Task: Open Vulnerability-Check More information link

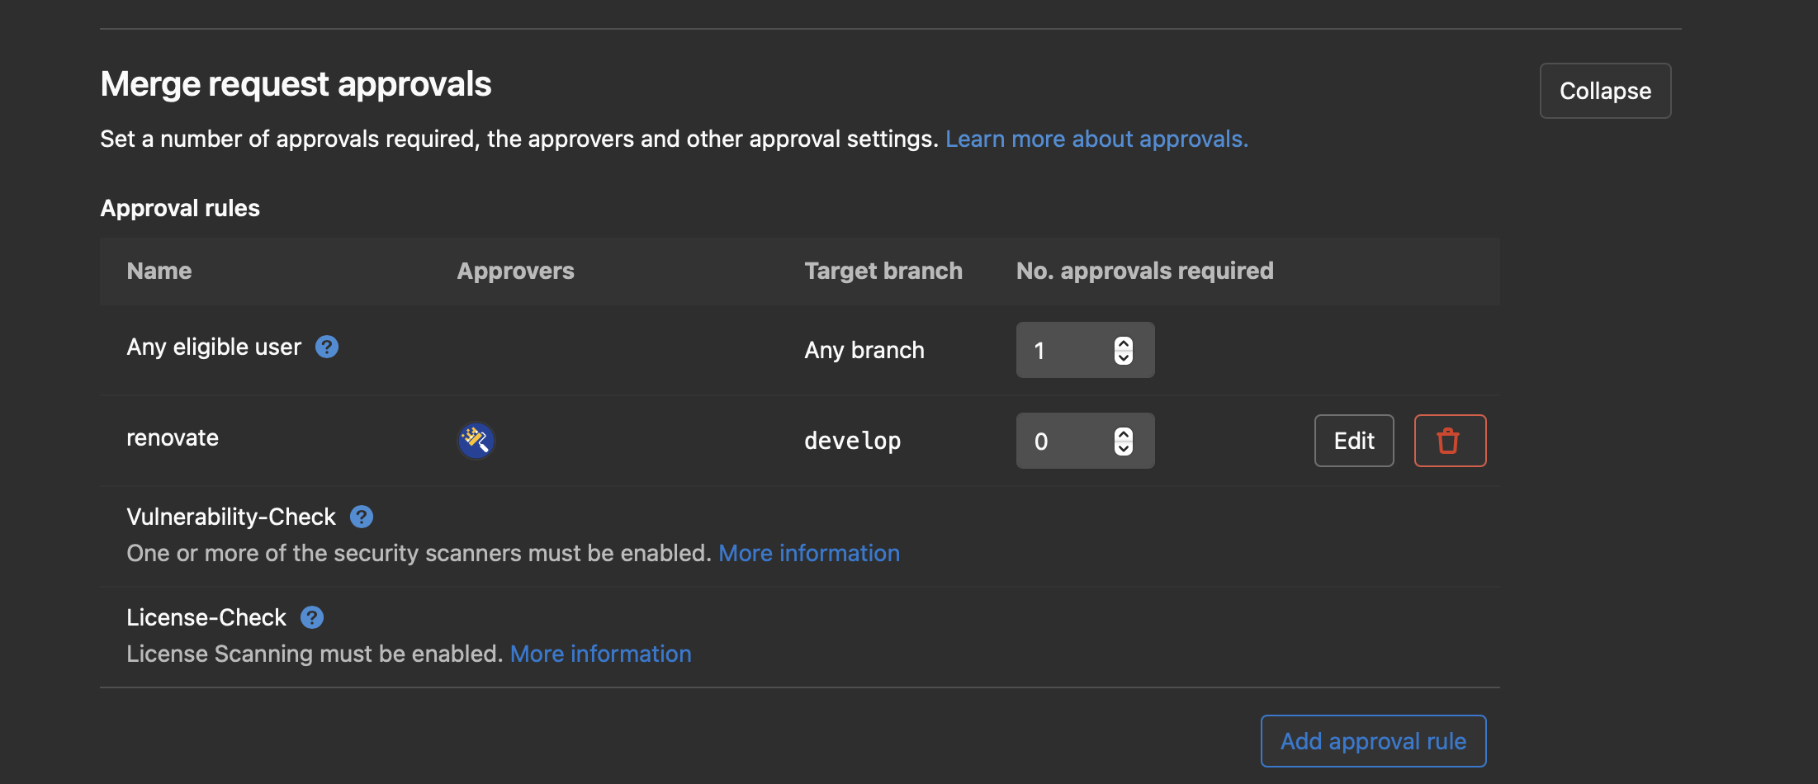Action: click(x=809, y=553)
